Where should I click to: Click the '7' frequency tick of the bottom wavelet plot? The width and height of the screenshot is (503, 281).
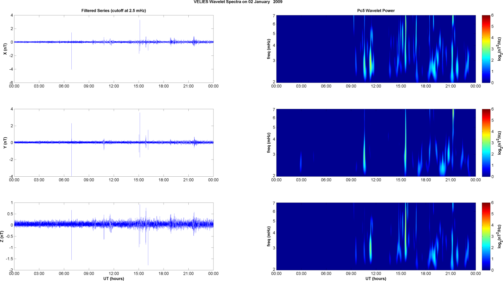[x=274, y=203]
